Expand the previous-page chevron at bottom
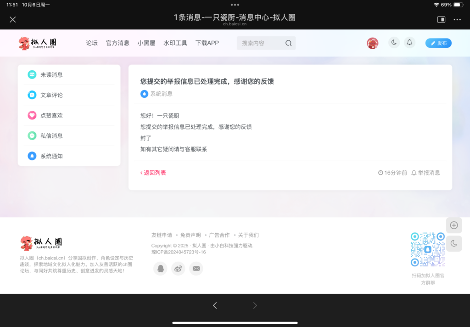 tap(214, 305)
